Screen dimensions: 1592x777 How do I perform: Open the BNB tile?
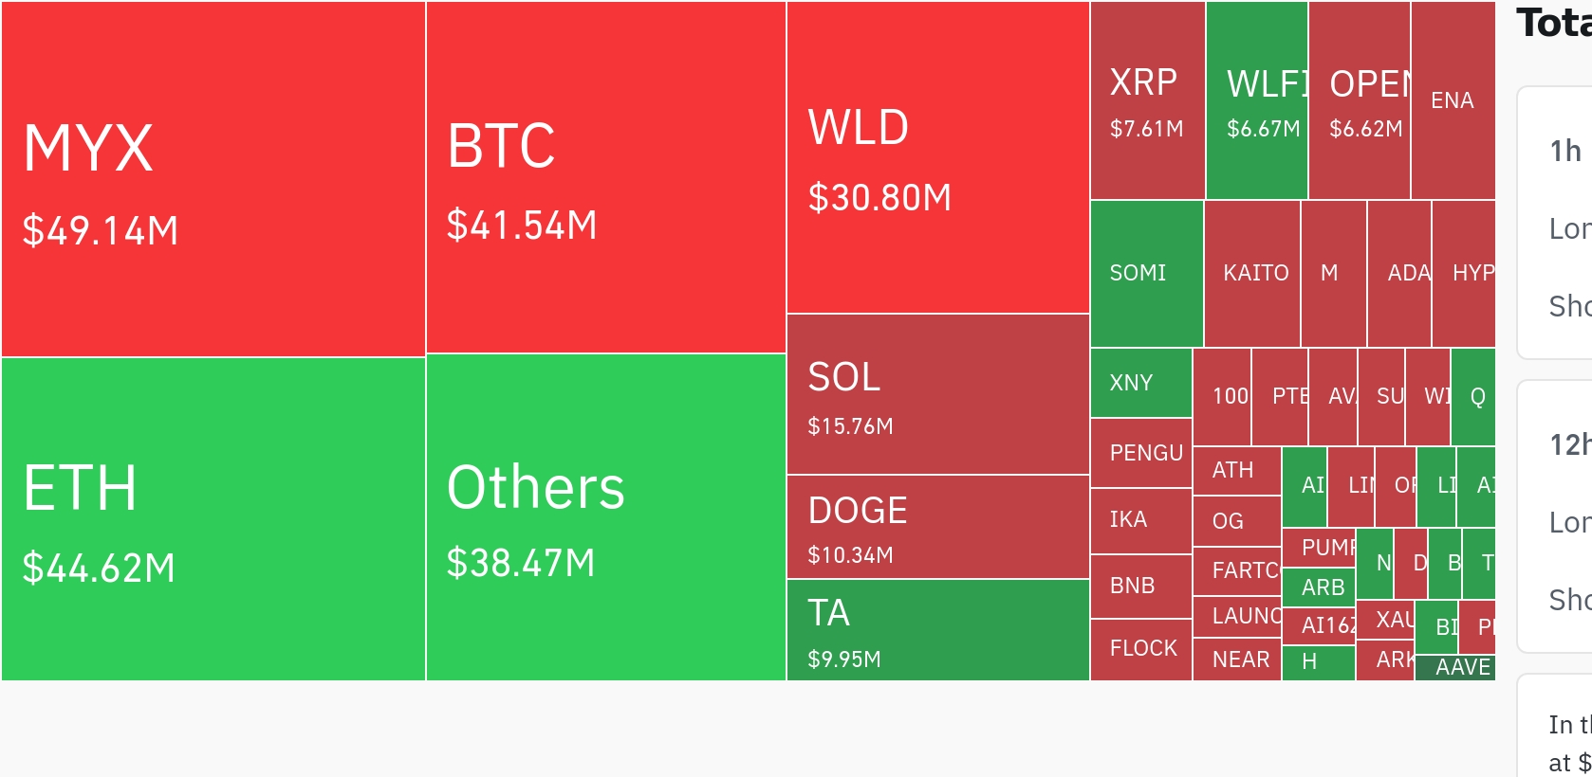pyautogui.click(x=1141, y=587)
